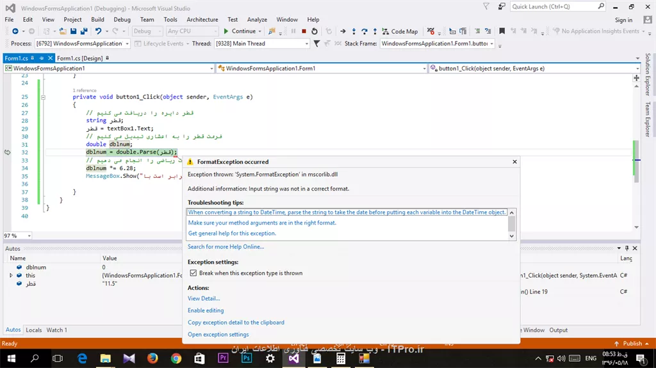Click the troubleshooting tips scroll down arrow
656x368 pixels.
[x=511, y=236]
